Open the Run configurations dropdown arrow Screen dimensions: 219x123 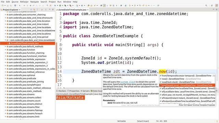point(62,5)
